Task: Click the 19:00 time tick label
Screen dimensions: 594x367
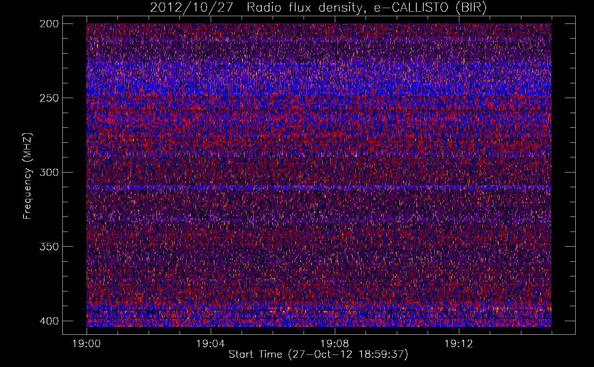Action: point(87,344)
